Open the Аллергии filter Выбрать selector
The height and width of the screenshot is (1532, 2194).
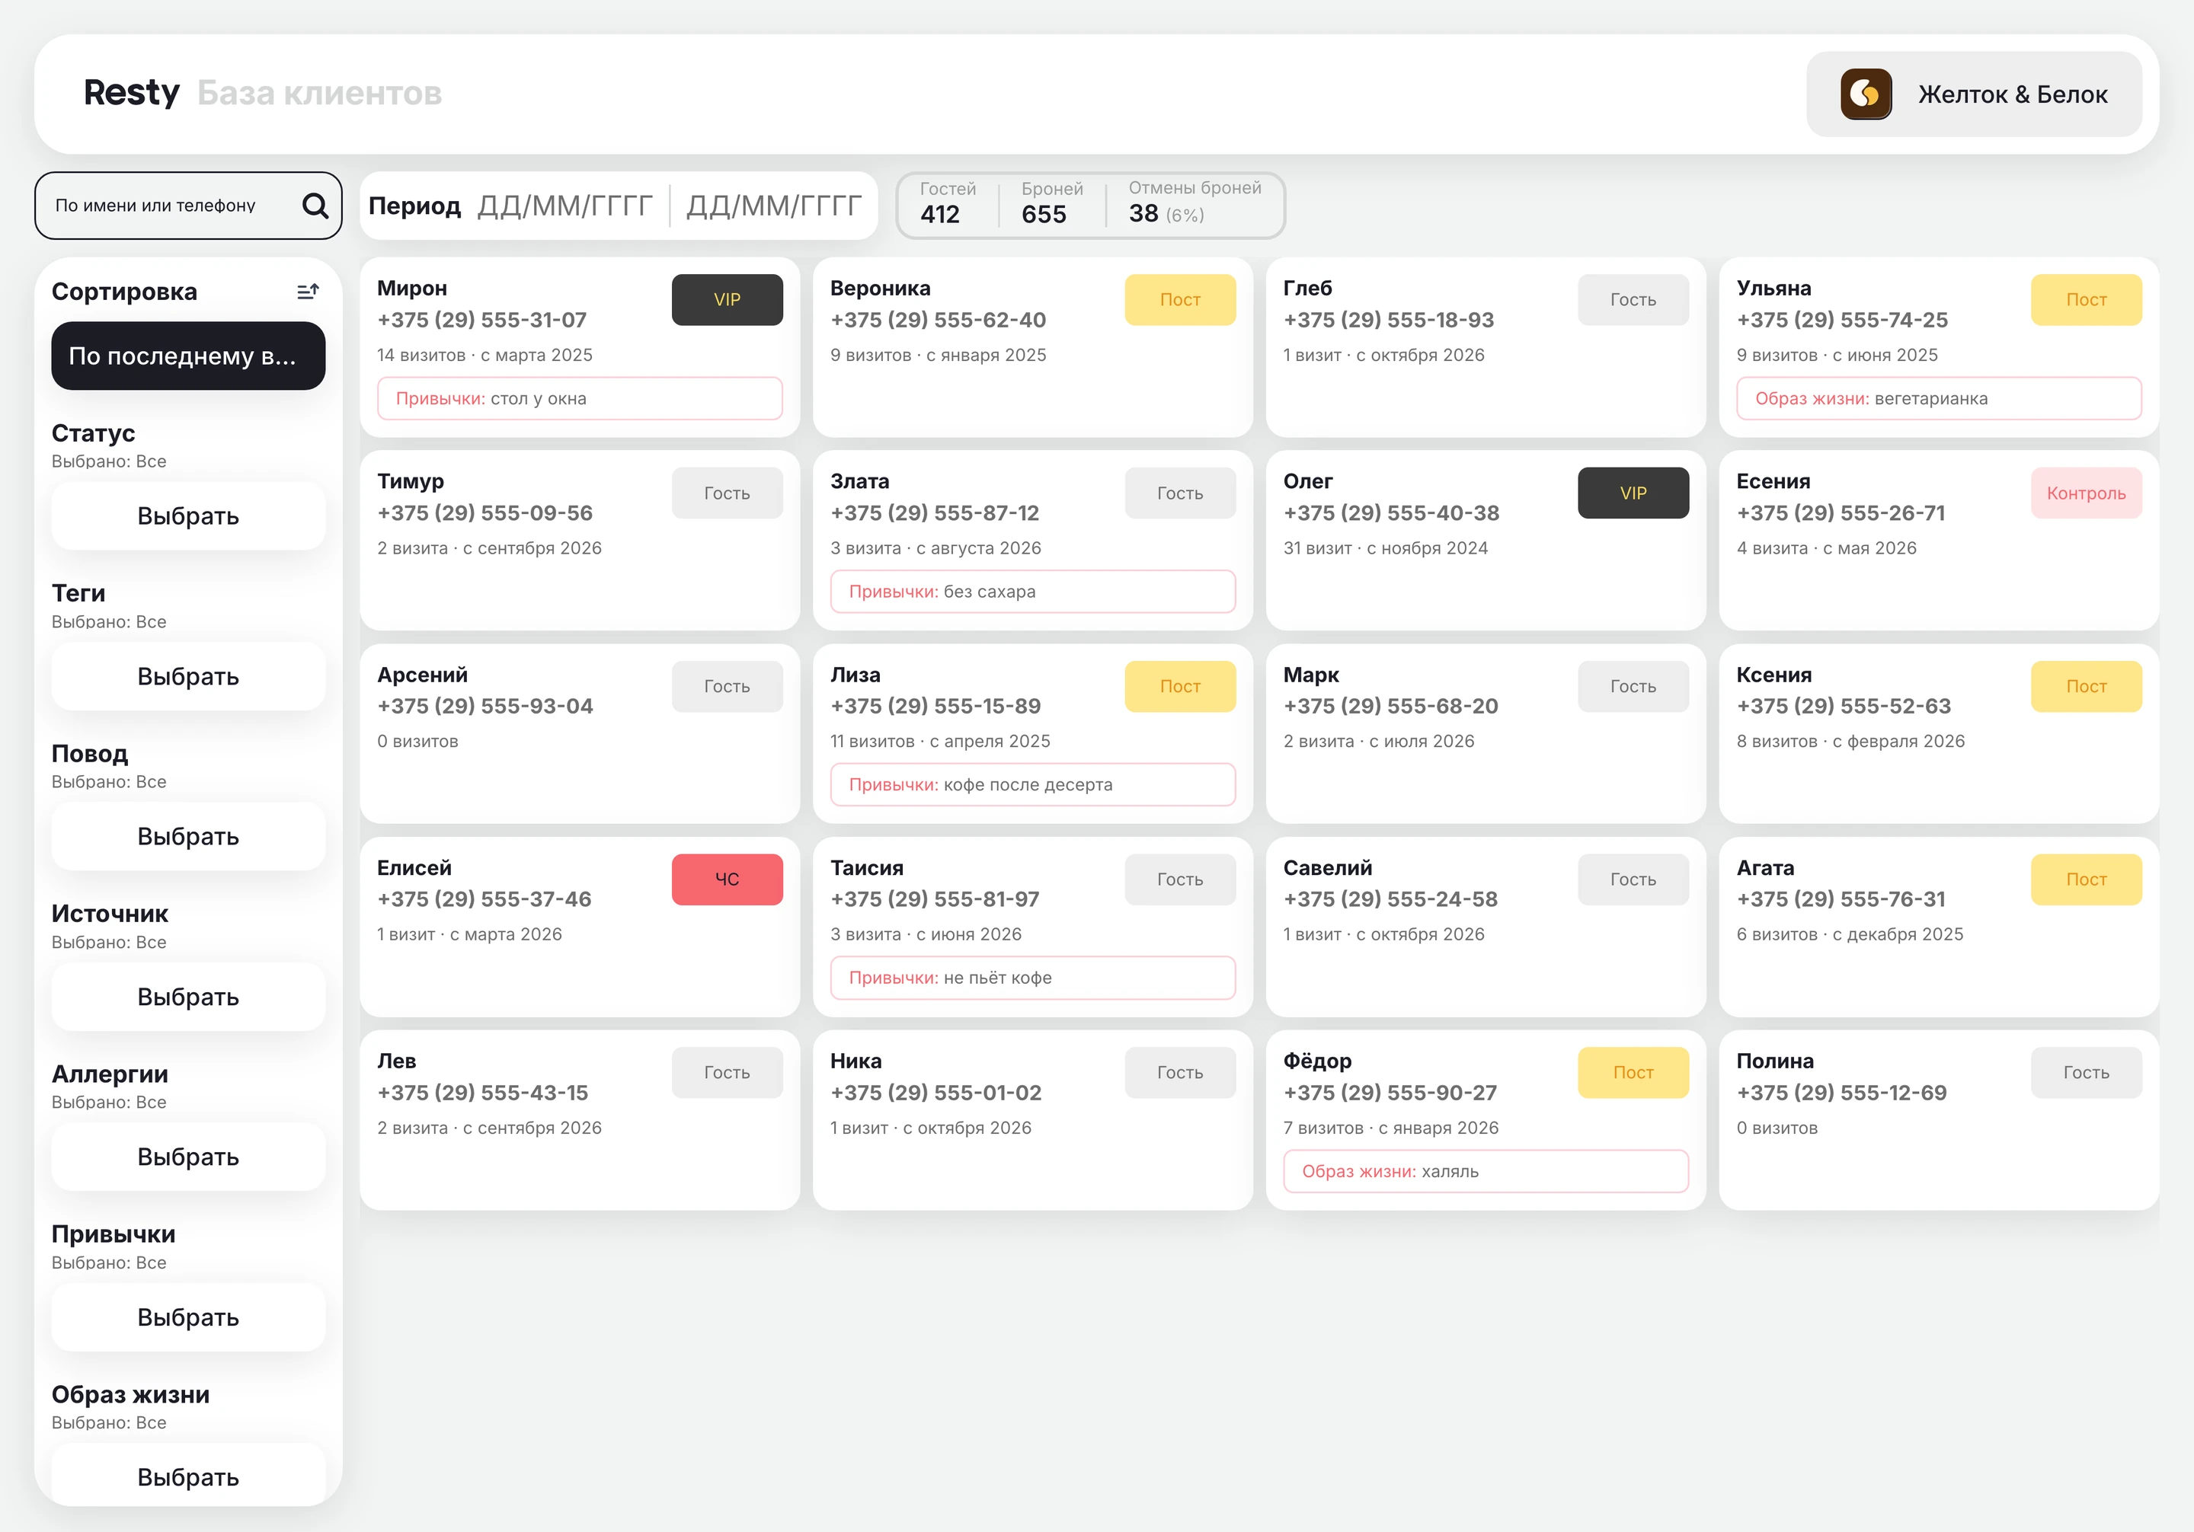click(x=188, y=1157)
